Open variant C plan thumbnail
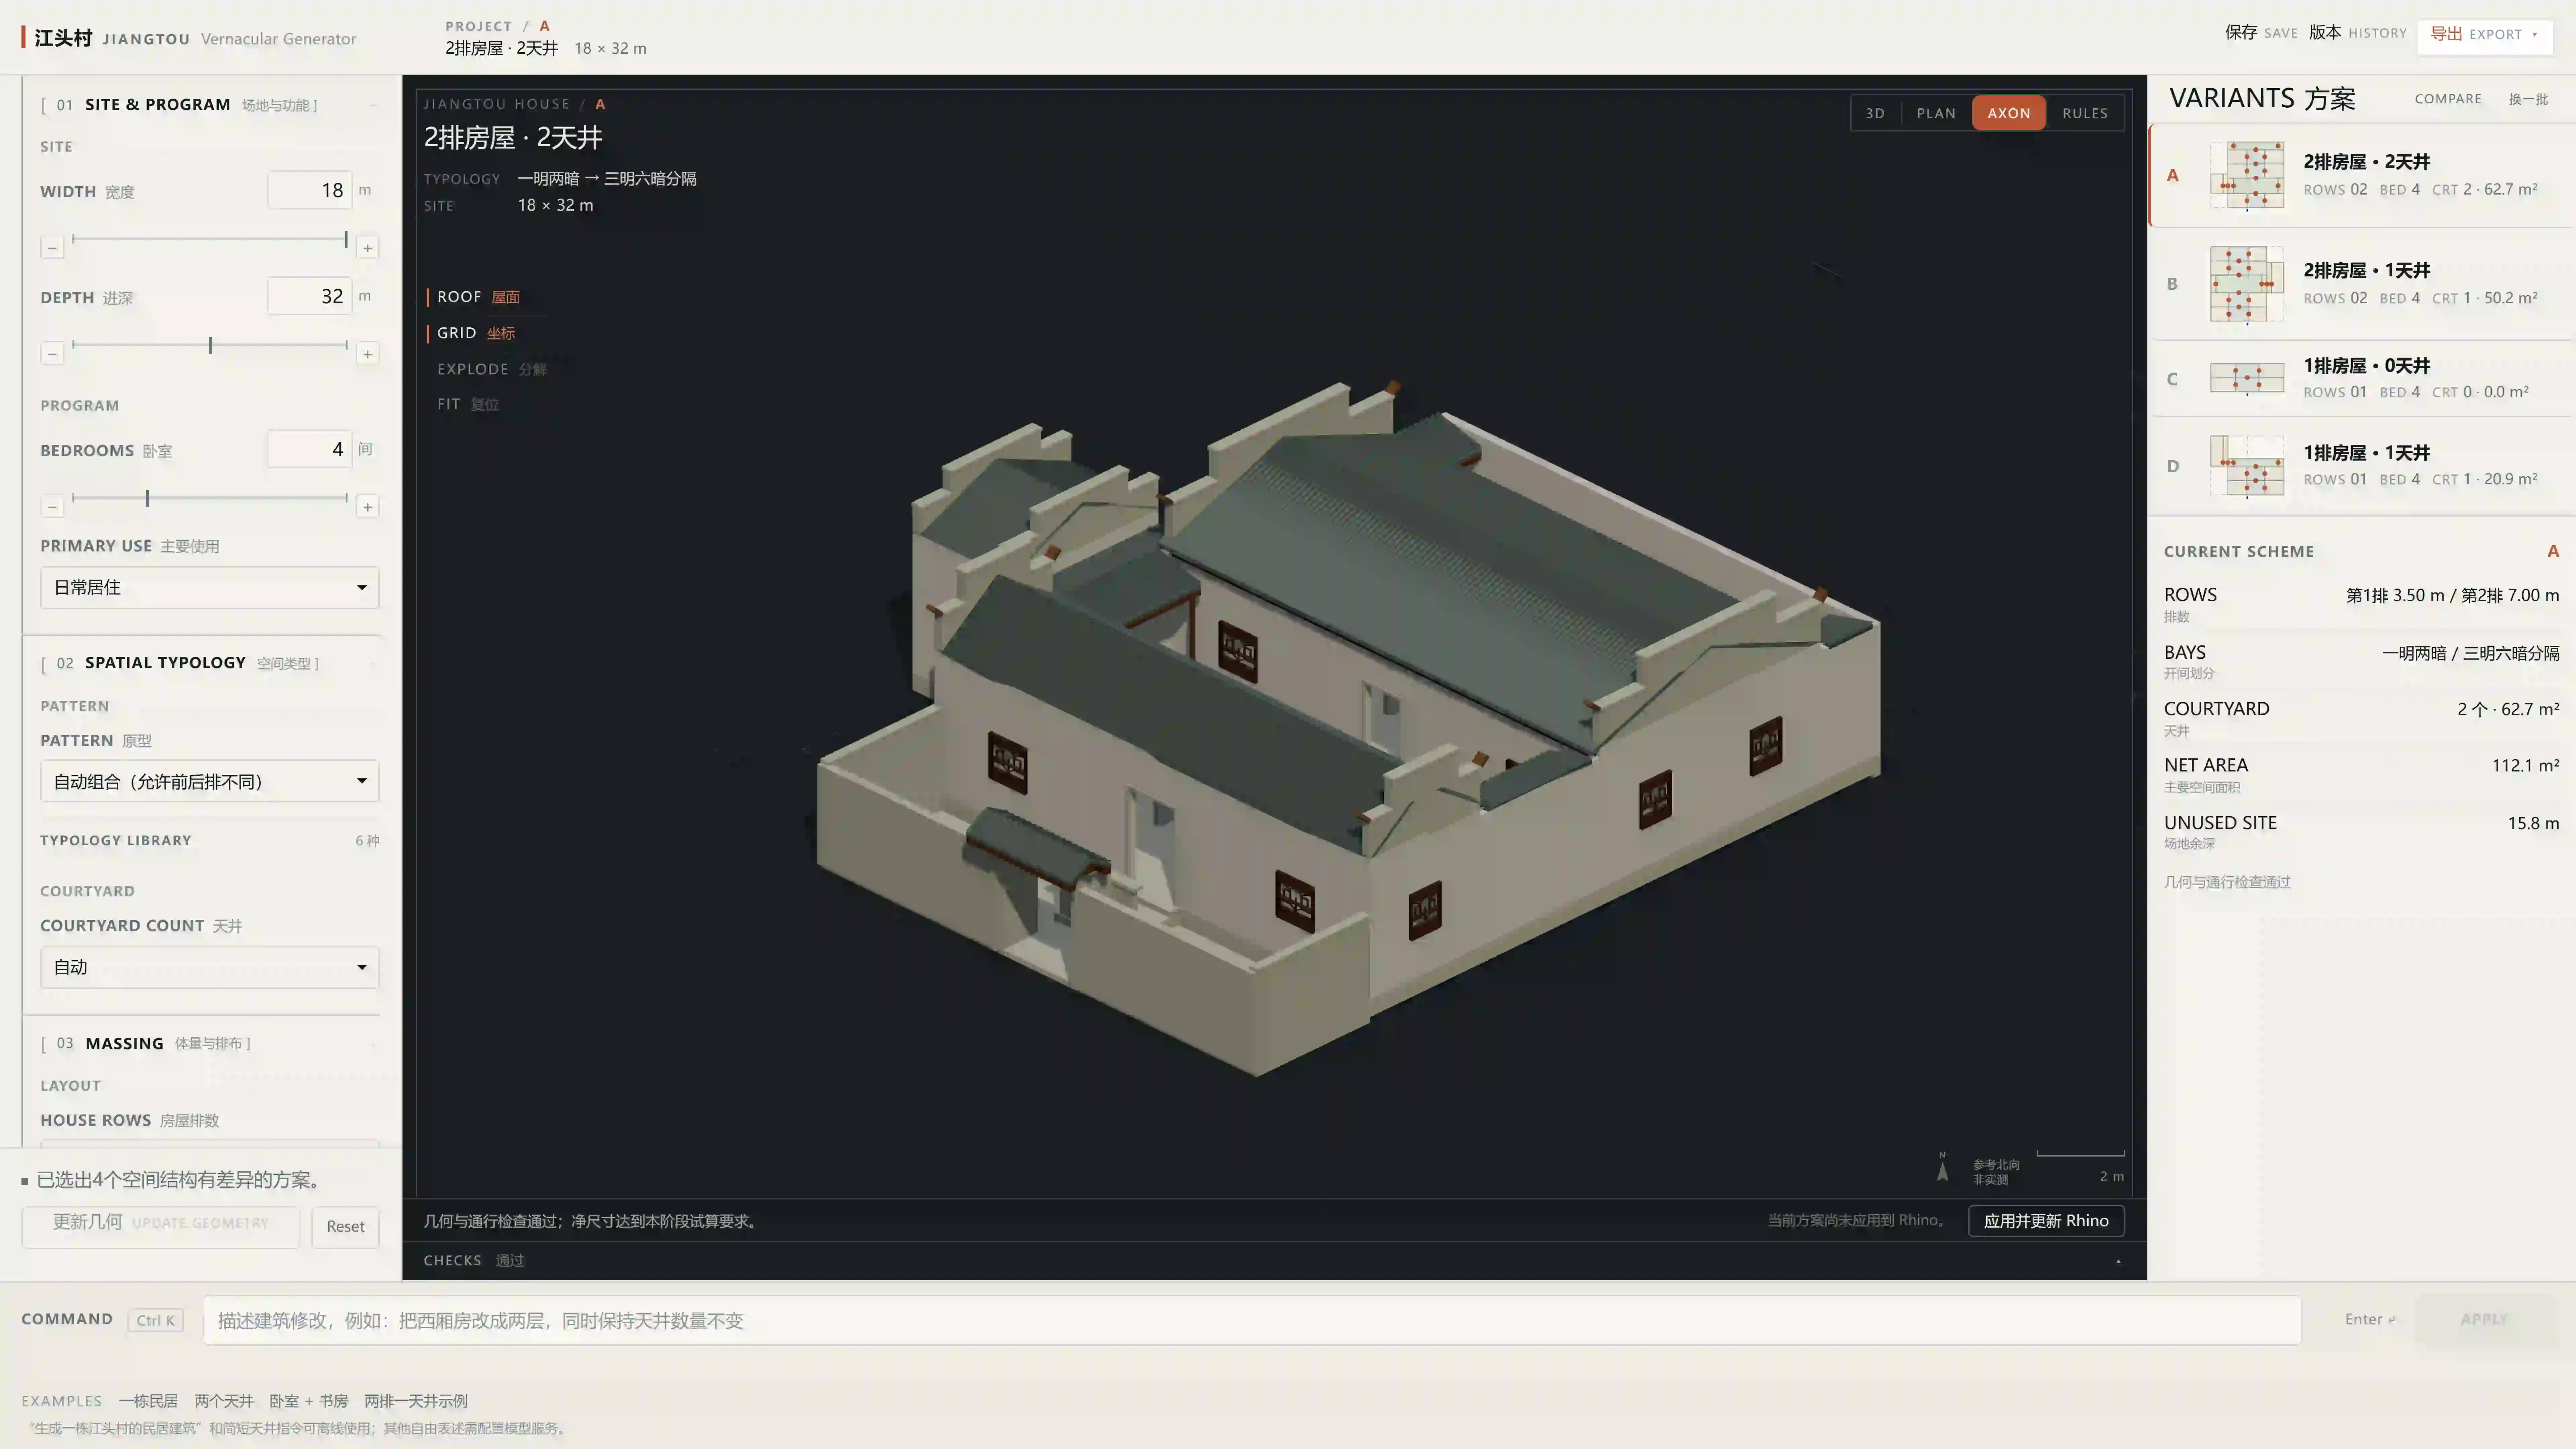 coord(2247,378)
